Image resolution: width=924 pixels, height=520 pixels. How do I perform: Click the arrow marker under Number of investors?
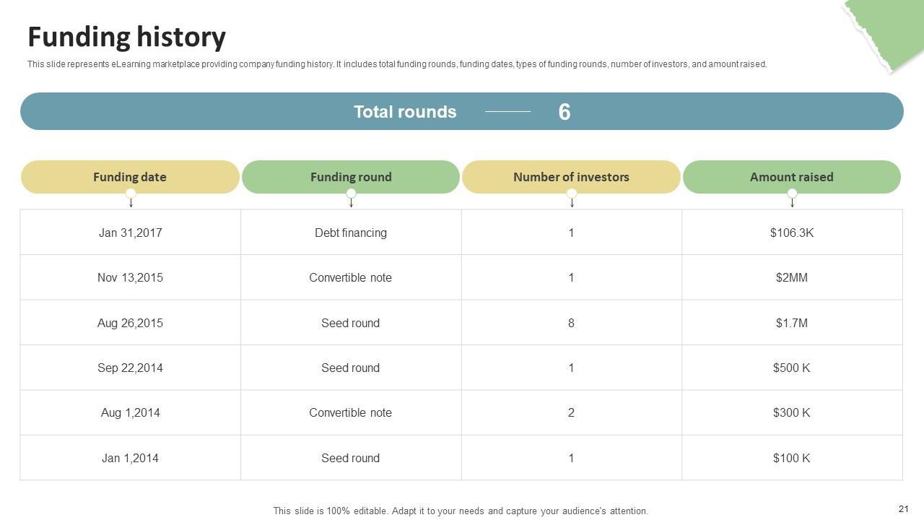pos(572,198)
